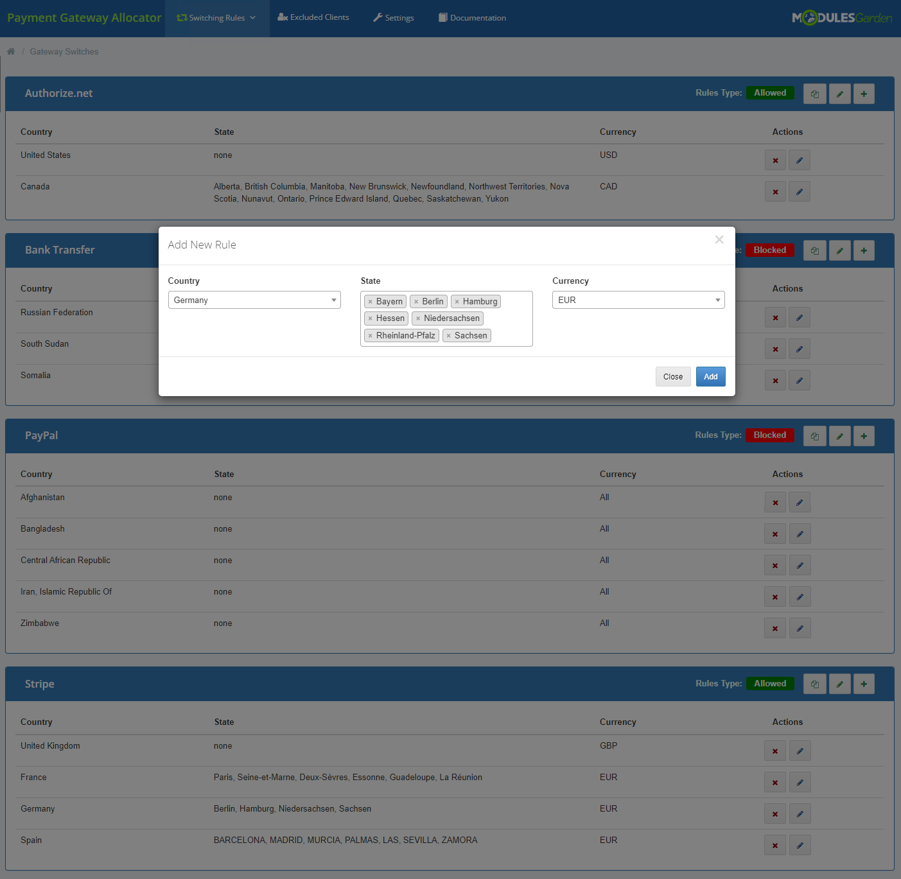
Task: Click the copy rules icon on Authorize.net panel
Action: click(814, 93)
